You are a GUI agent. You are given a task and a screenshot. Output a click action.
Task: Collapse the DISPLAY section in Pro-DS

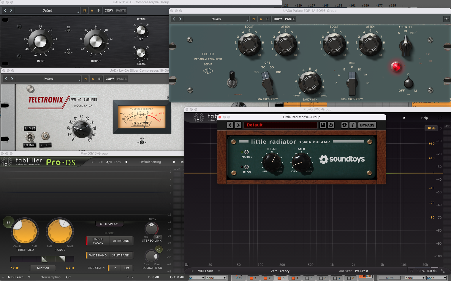(x=109, y=224)
